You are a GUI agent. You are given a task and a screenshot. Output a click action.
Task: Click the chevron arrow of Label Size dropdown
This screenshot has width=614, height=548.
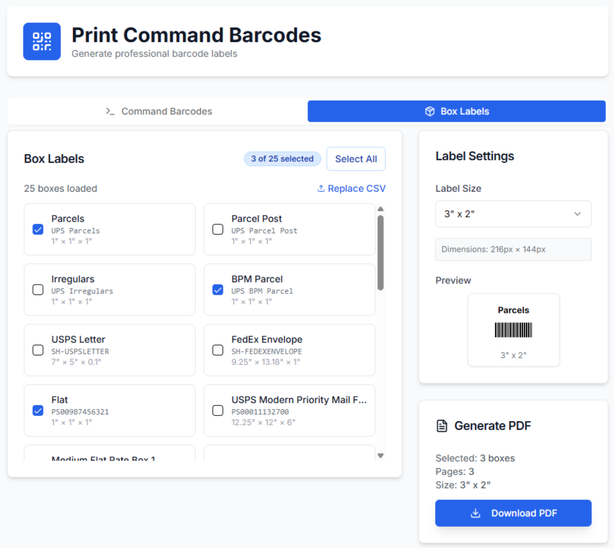click(x=577, y=214)
